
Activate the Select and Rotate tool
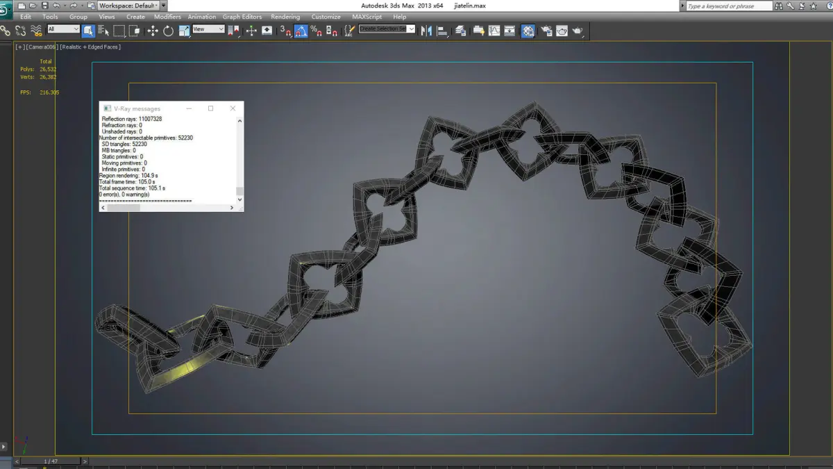(168, 31)
